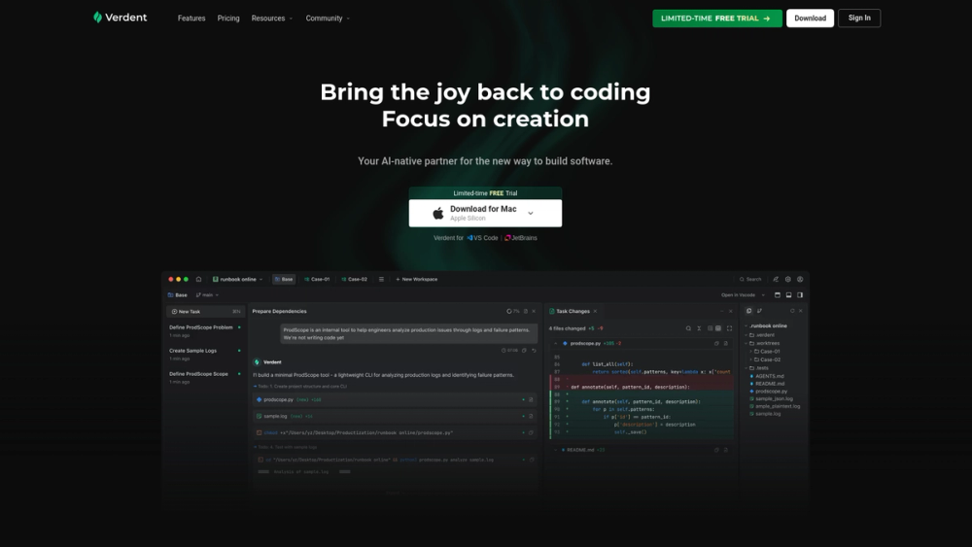Open the JetBrains plugin link

521,238
